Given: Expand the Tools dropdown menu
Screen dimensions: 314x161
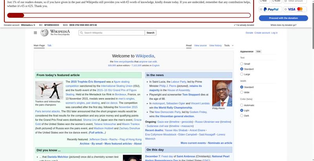Looking at the screenshot, I should pos(228,45).
